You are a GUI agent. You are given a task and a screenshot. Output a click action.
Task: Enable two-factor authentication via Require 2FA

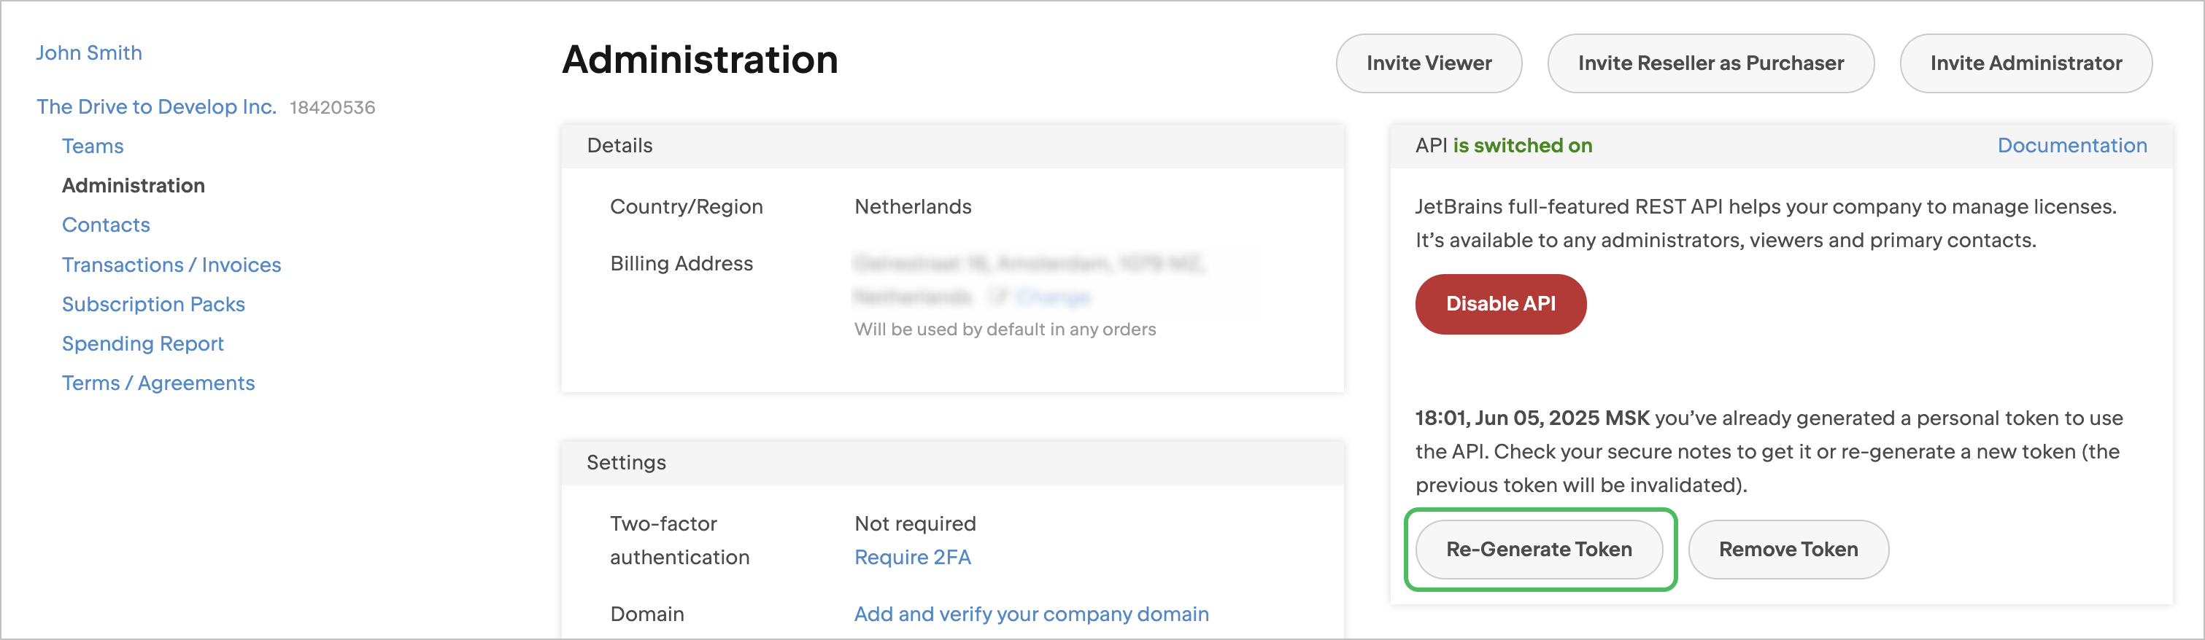coord(913,556)
